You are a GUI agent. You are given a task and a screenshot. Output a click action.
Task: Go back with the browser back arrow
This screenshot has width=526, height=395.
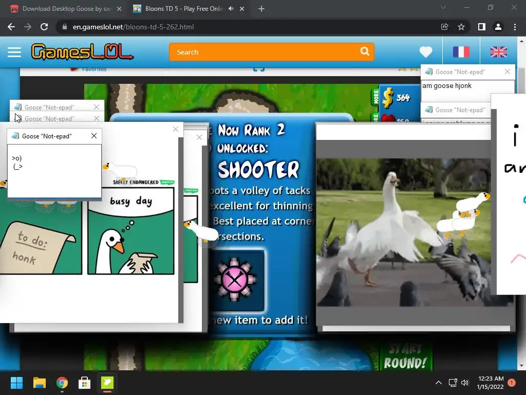click(11, 27)
